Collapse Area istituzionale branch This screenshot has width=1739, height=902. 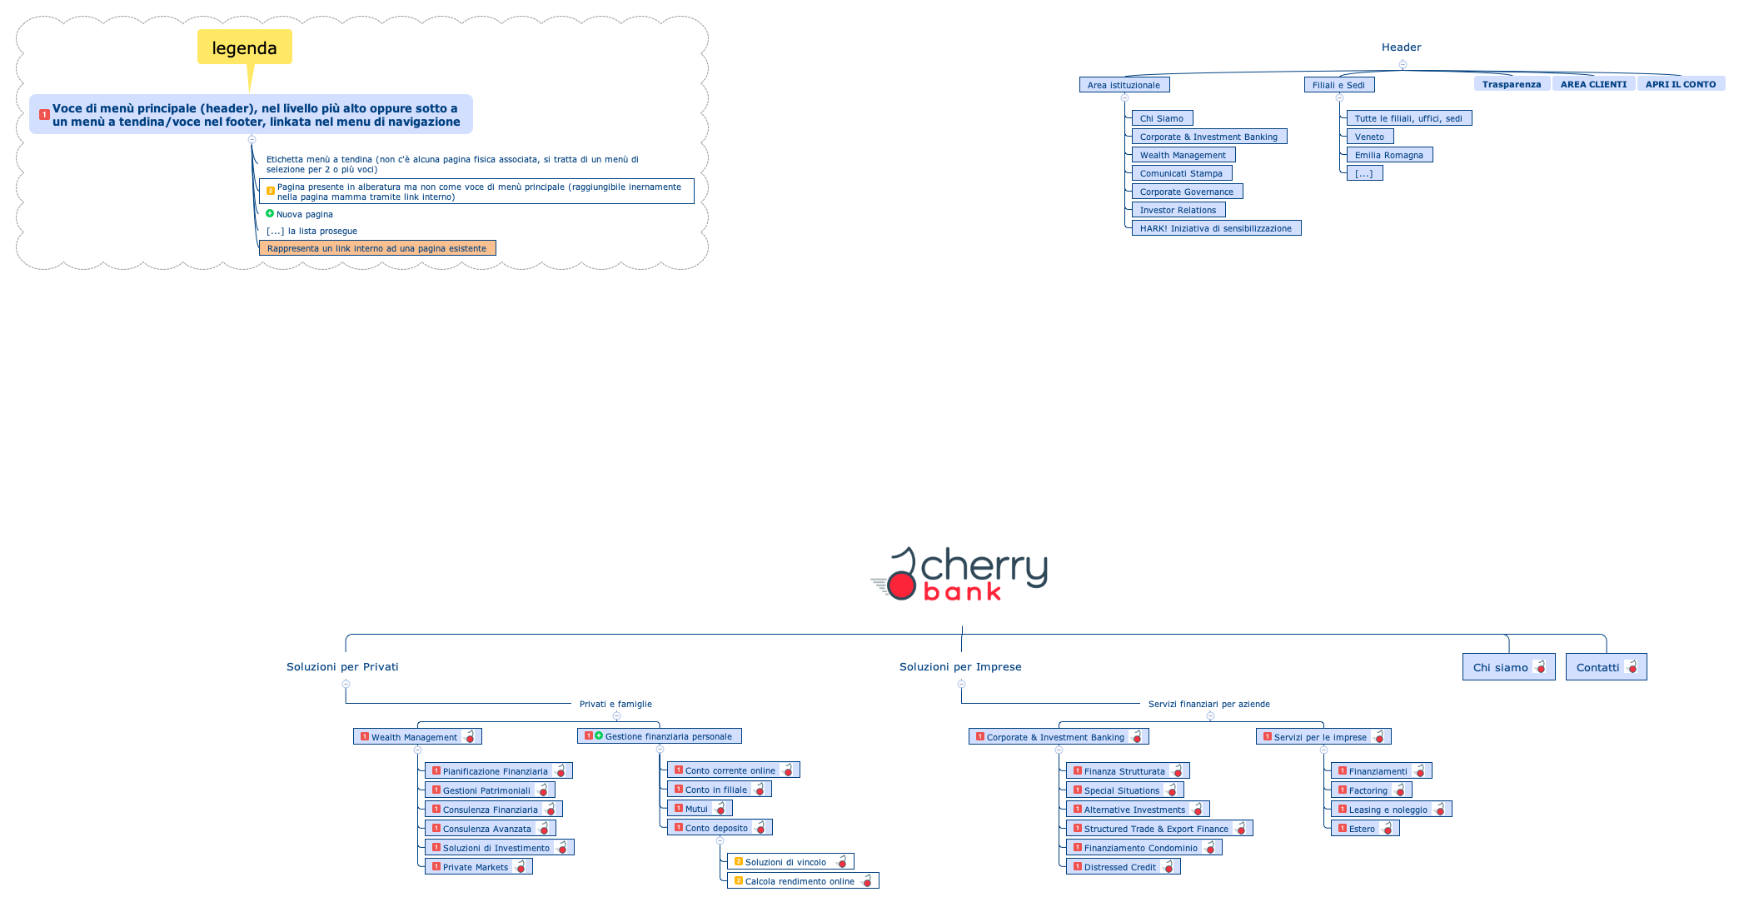1124,97
